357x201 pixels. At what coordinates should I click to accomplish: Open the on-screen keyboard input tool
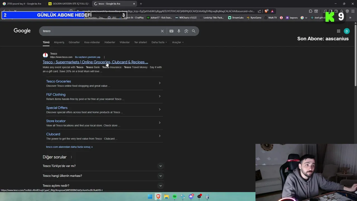[x=172, y=31]
